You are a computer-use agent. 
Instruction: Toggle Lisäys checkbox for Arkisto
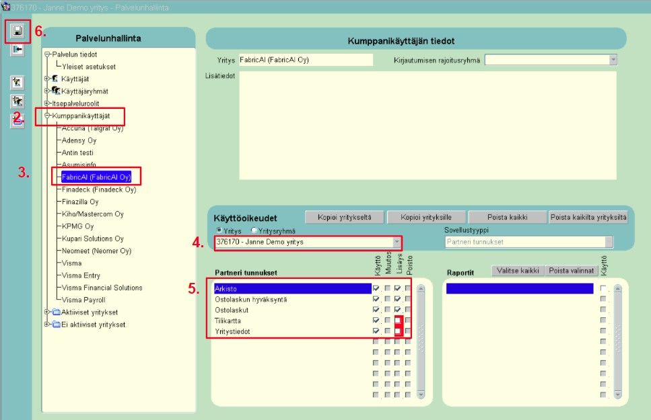[x=397, y=288]
